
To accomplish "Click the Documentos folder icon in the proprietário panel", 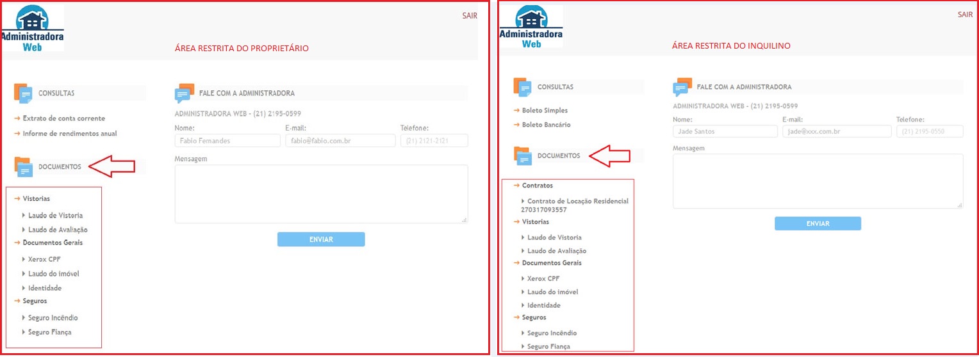I will (x=23, y=167).
